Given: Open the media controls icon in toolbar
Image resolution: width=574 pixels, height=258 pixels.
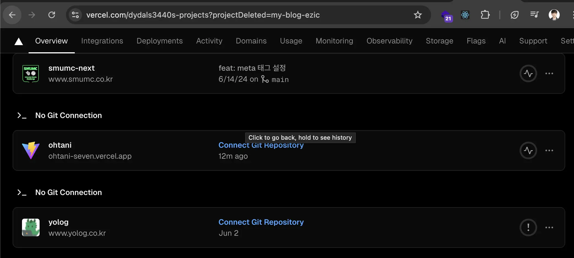Looking at the screenshot, I should (x=534, y=15).
